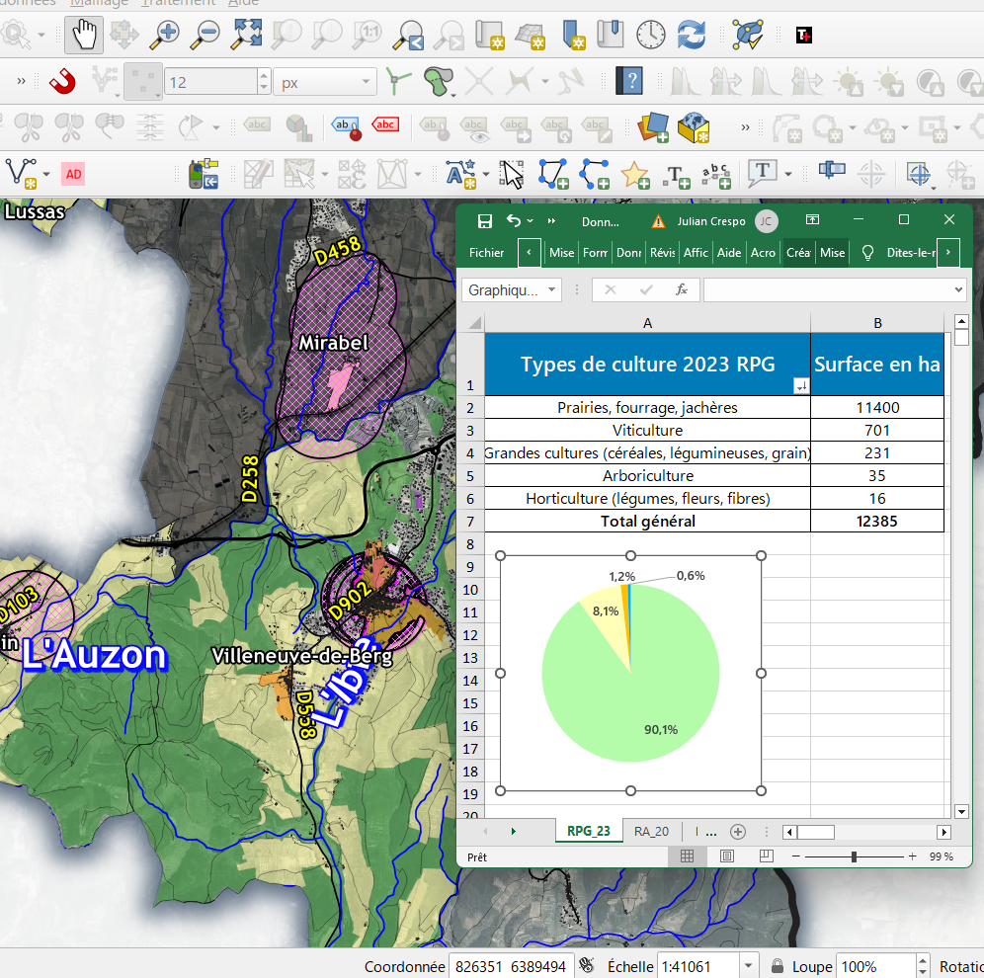
Task: Click the Save icon in Excel
Action: tap(484, 220)
